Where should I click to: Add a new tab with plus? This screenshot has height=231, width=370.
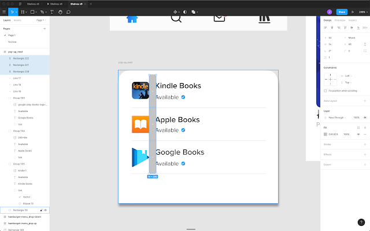(91, 4)
